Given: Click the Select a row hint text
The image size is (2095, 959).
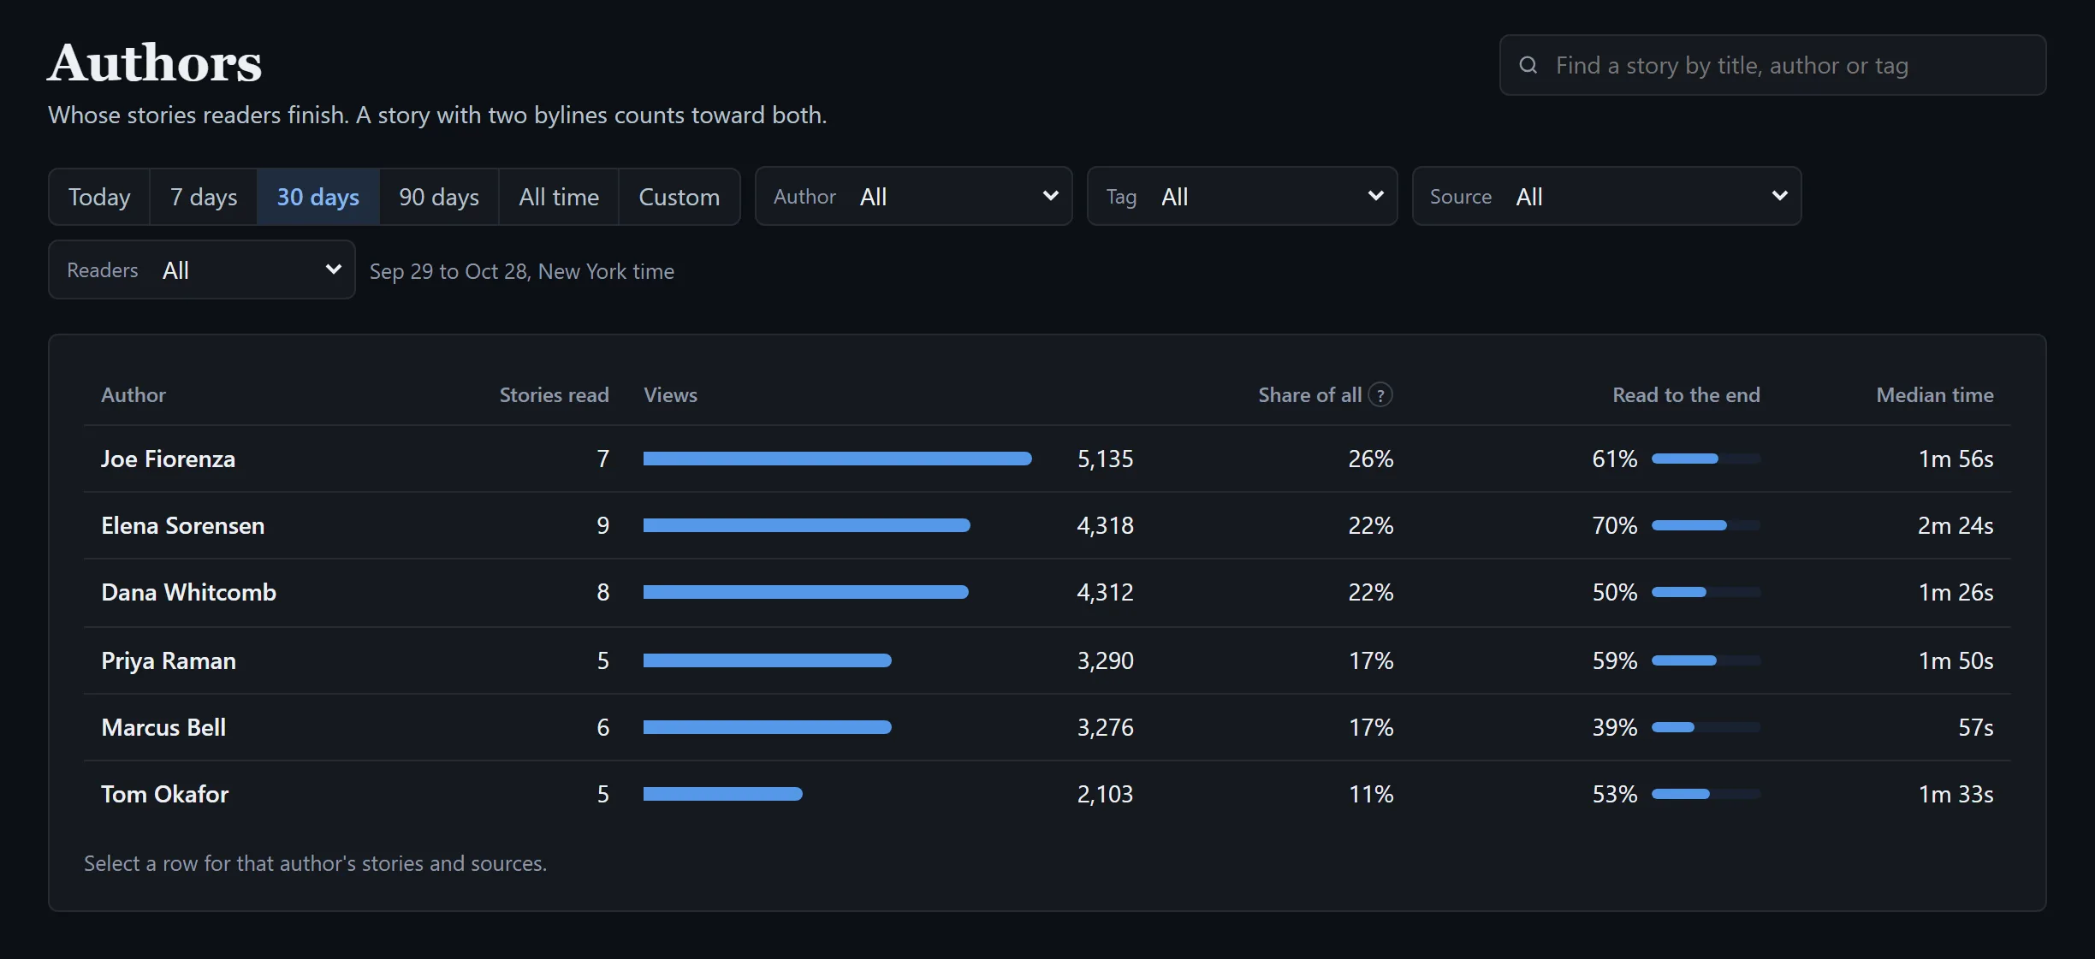Looking at the screenshot, I should click(x=315, y=863).
